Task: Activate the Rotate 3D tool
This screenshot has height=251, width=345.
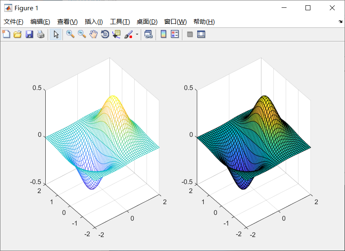Action: (x=105, y=35)
